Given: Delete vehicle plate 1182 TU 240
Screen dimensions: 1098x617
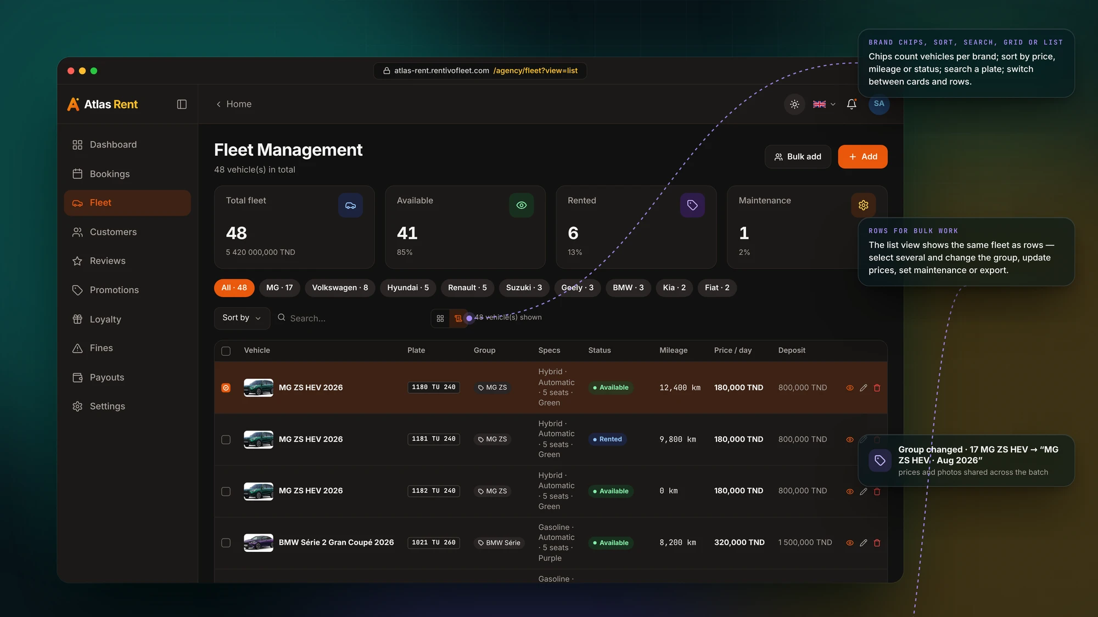Looking at the screenshot, I should (x=877, y=491).
